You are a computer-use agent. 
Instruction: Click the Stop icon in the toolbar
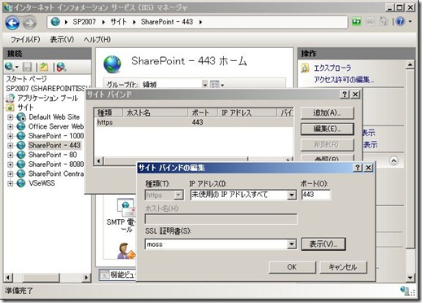click(370, 21)
